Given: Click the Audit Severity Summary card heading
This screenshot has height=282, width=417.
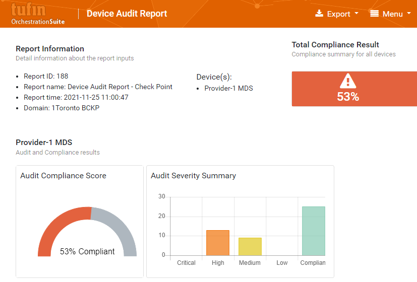Looking at the screenshot, I should [x=193, y=176].
